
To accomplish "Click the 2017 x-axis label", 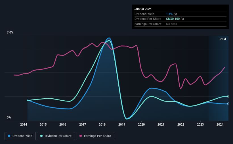I will tap(83, 124).
